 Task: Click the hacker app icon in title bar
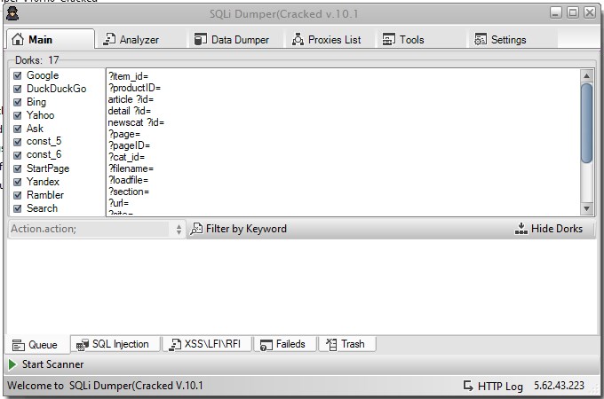click(x=12, y=14)
